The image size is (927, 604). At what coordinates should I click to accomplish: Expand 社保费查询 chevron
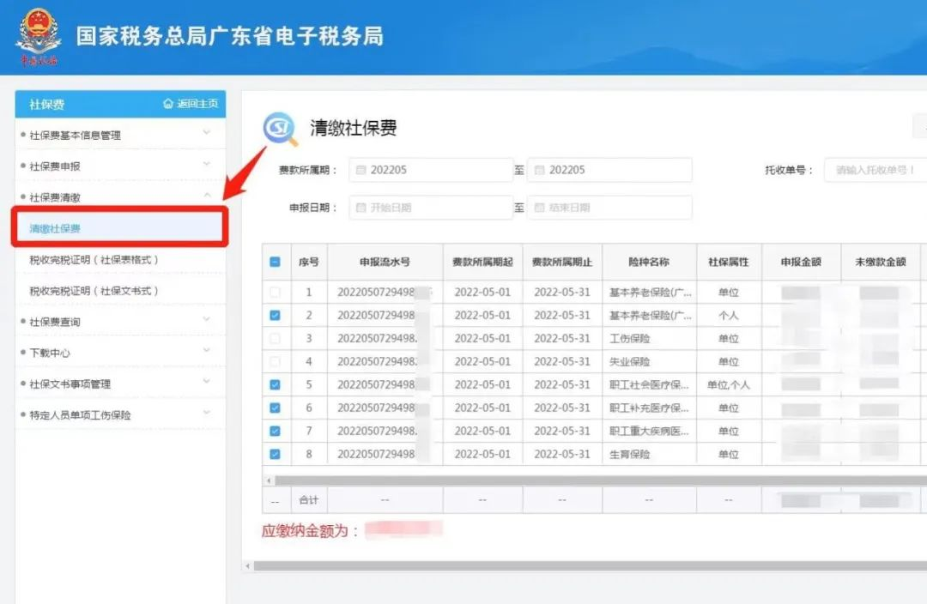(x=207, y=319)
